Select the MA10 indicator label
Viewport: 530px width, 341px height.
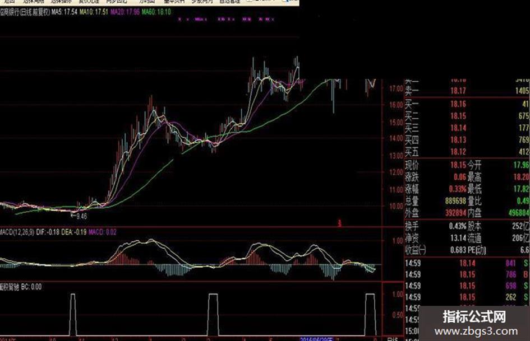pyautogui.click(x=94, y=12)
